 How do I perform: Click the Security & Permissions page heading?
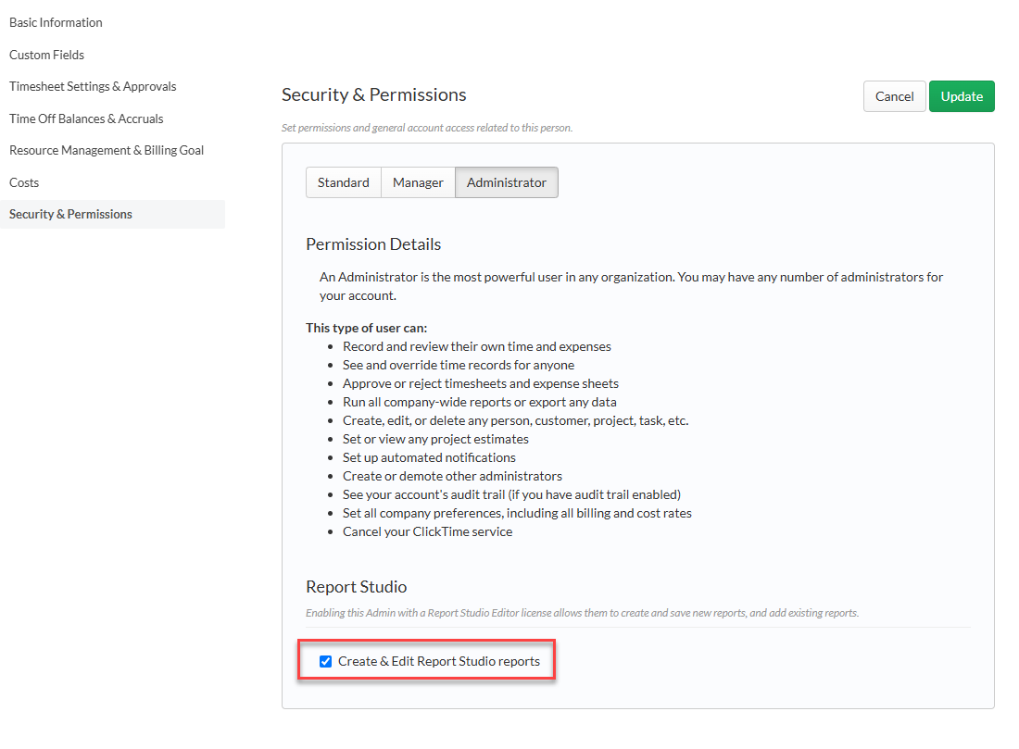[373, 94]
